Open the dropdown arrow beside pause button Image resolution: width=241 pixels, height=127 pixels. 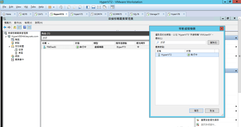(x=54, y=7)
